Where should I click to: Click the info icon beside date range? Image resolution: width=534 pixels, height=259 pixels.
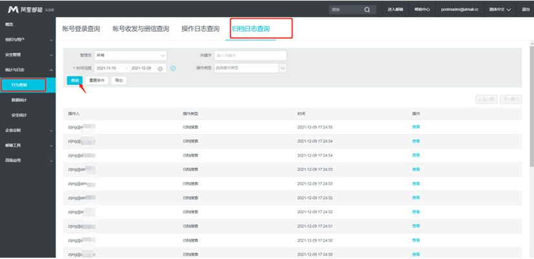point(173,68)
